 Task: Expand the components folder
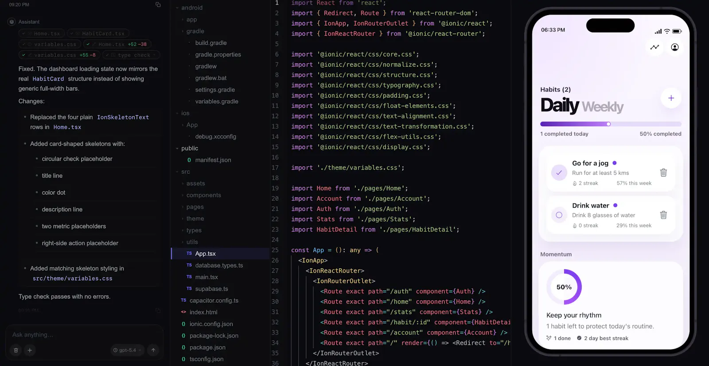point(203,195)
